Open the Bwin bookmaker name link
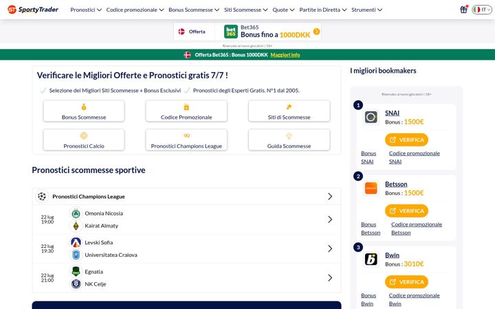 (392, 255)
